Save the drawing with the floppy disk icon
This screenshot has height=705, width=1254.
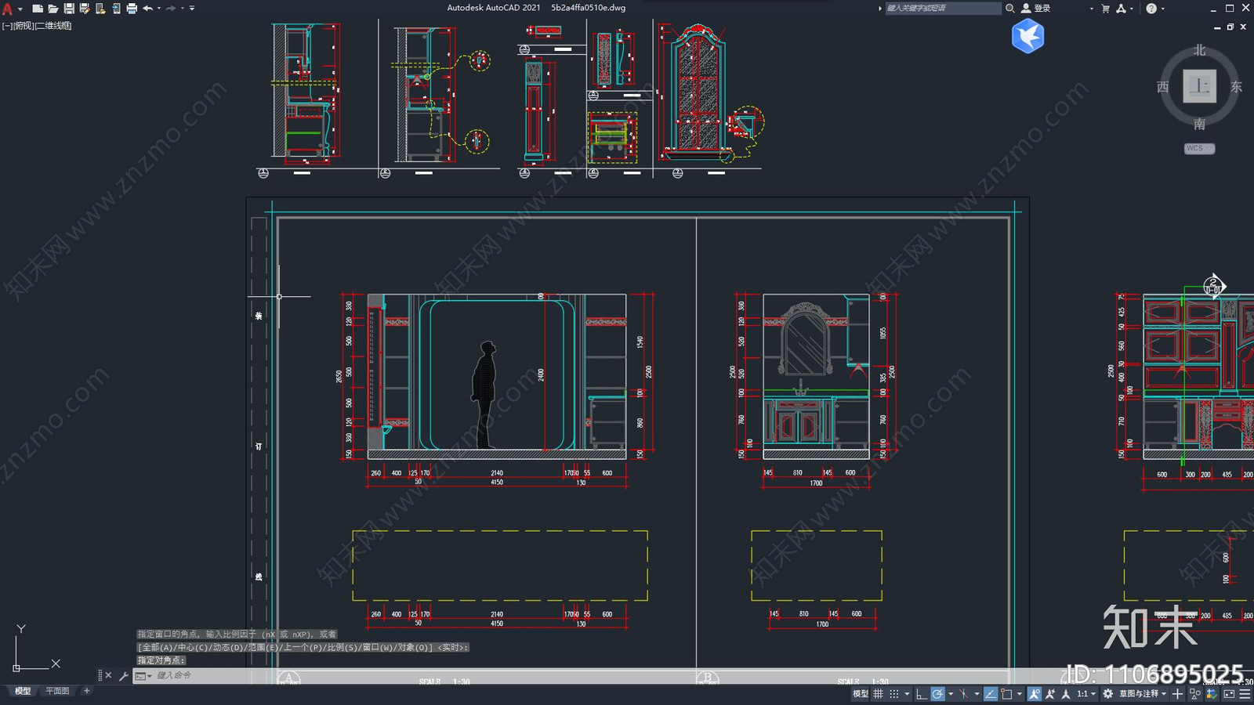(x=69, y=9)
